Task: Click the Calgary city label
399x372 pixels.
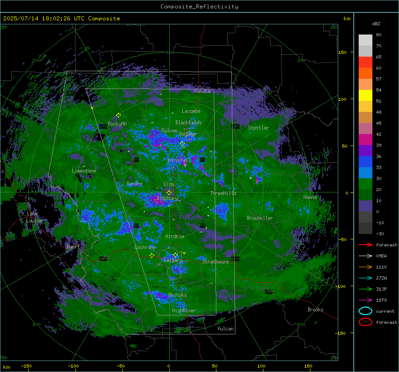Action: tap(173, 260)
